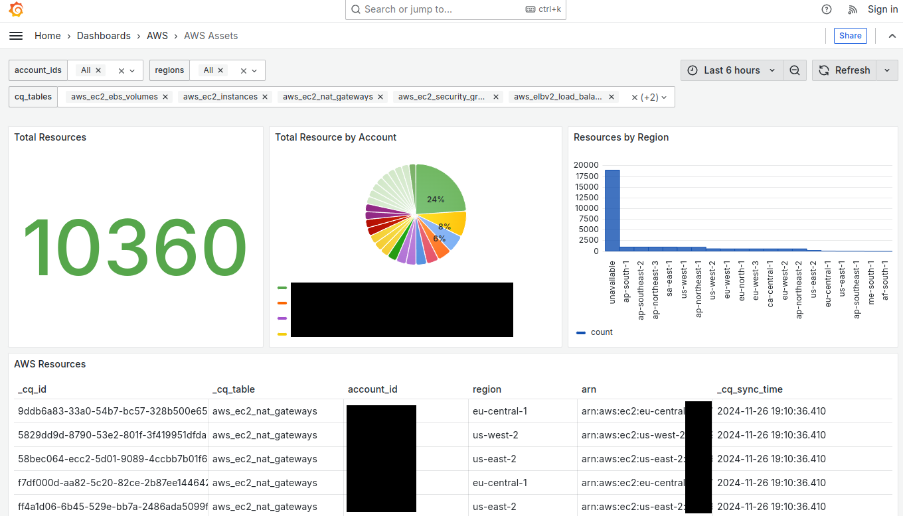
Task: Click the circular refresh arrow icon
Action: [x=824, y=70]
